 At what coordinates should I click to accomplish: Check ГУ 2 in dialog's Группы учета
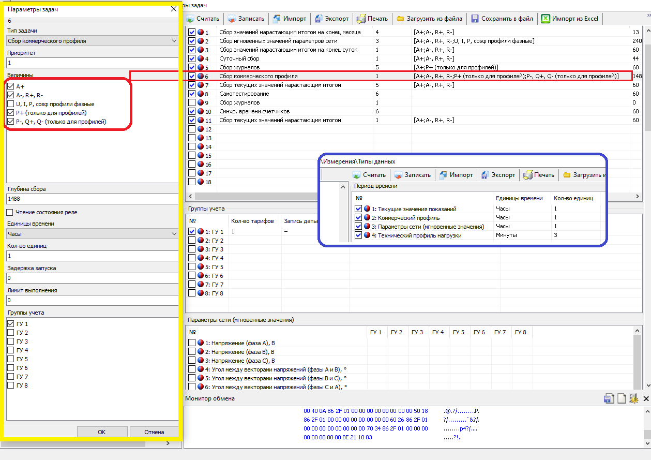(x=11, y=333)
